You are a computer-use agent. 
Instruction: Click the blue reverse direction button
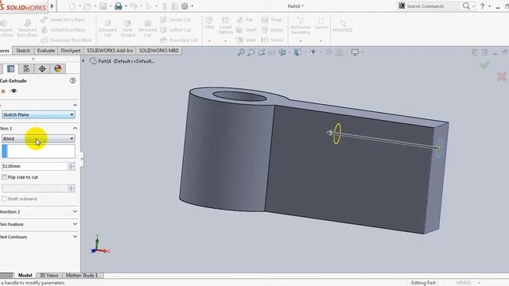5,152
